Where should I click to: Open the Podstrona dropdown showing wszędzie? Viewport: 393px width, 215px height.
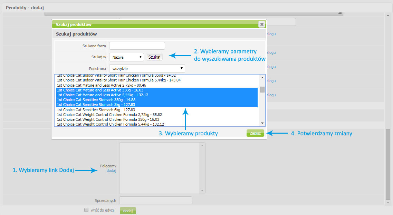tap(147, 68)
